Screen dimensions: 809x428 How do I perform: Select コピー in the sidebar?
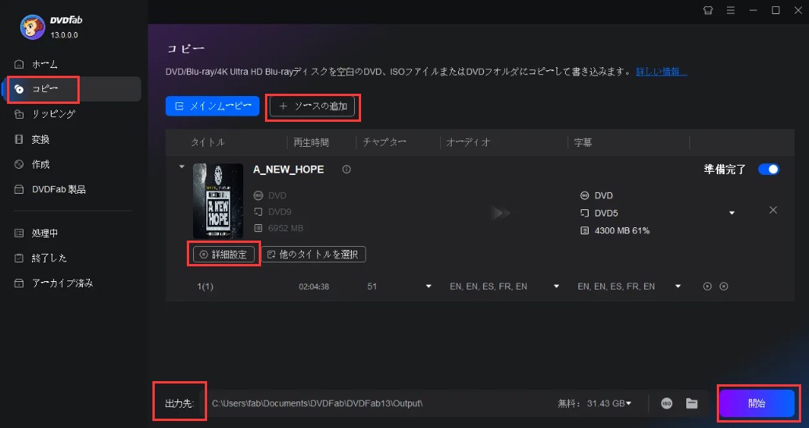72,89
